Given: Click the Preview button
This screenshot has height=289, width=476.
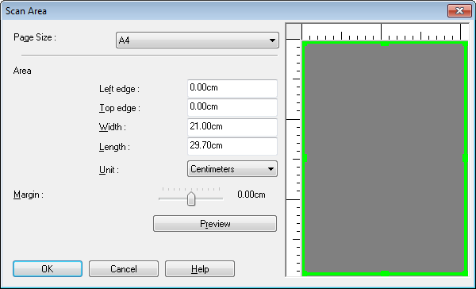Looking at the screenshot, I should (215, 224).
